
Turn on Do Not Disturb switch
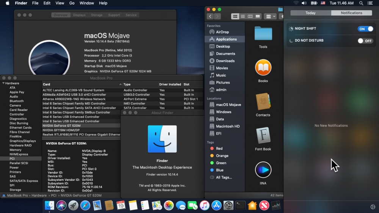(365, 41)
